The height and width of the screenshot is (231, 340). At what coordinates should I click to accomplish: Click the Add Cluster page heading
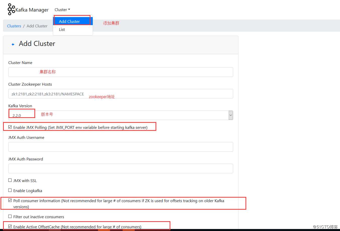pyautogui.click(x=37, y=43)
